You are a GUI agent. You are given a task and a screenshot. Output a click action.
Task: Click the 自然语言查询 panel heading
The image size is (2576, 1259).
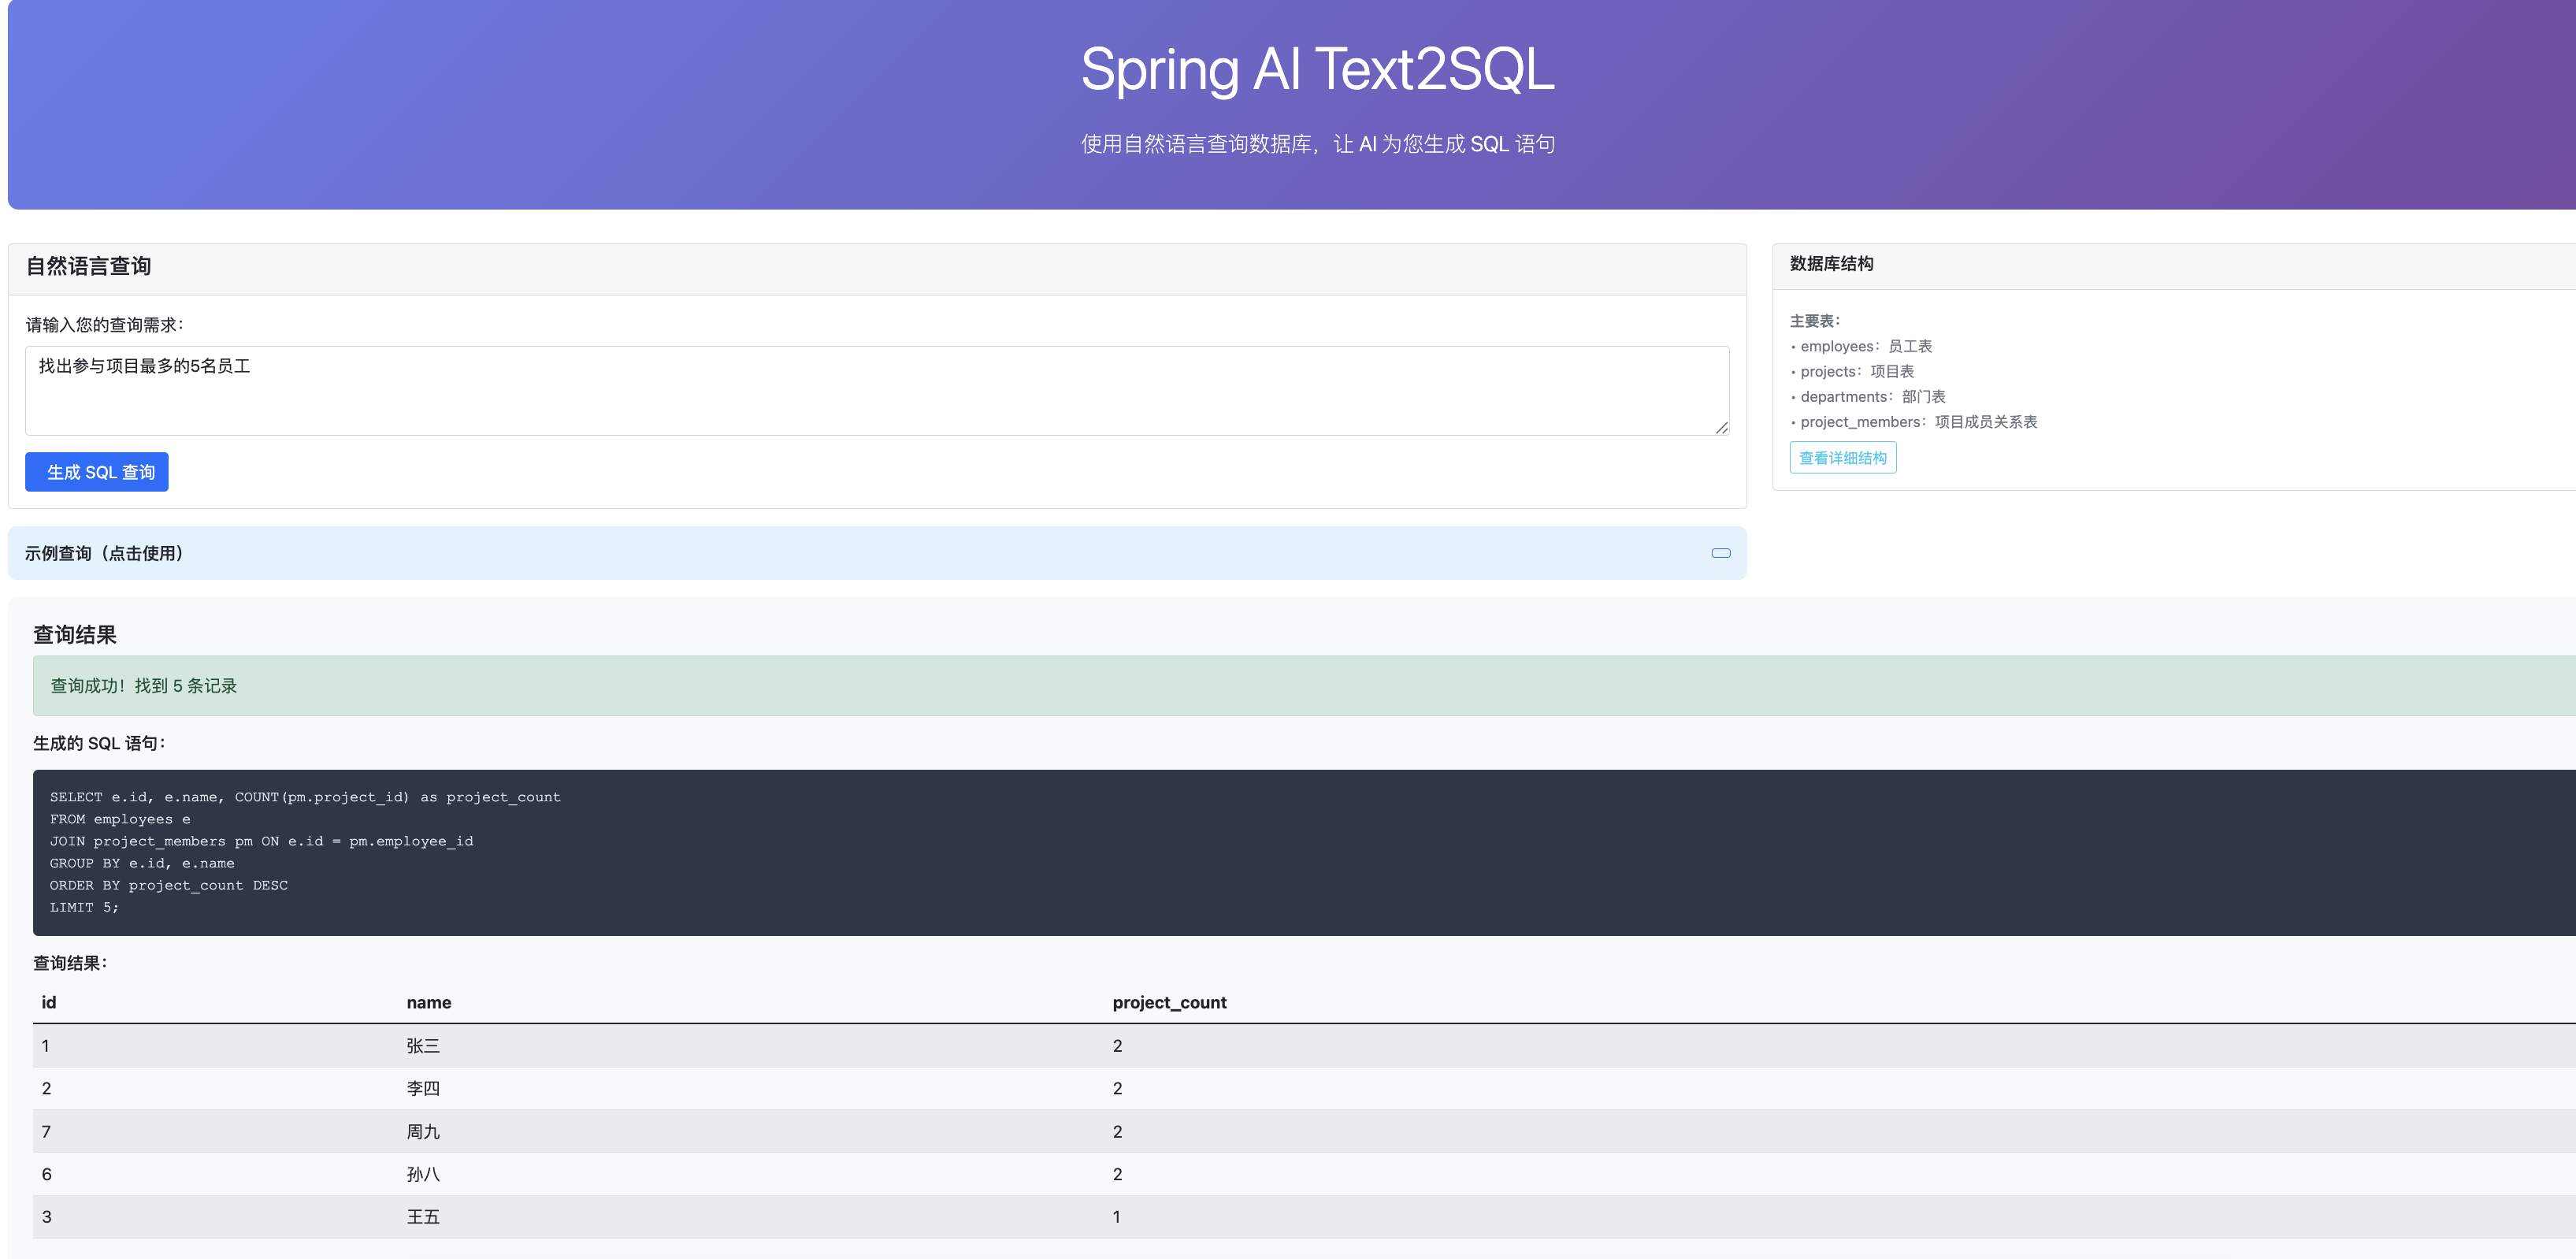pos(88,266)
